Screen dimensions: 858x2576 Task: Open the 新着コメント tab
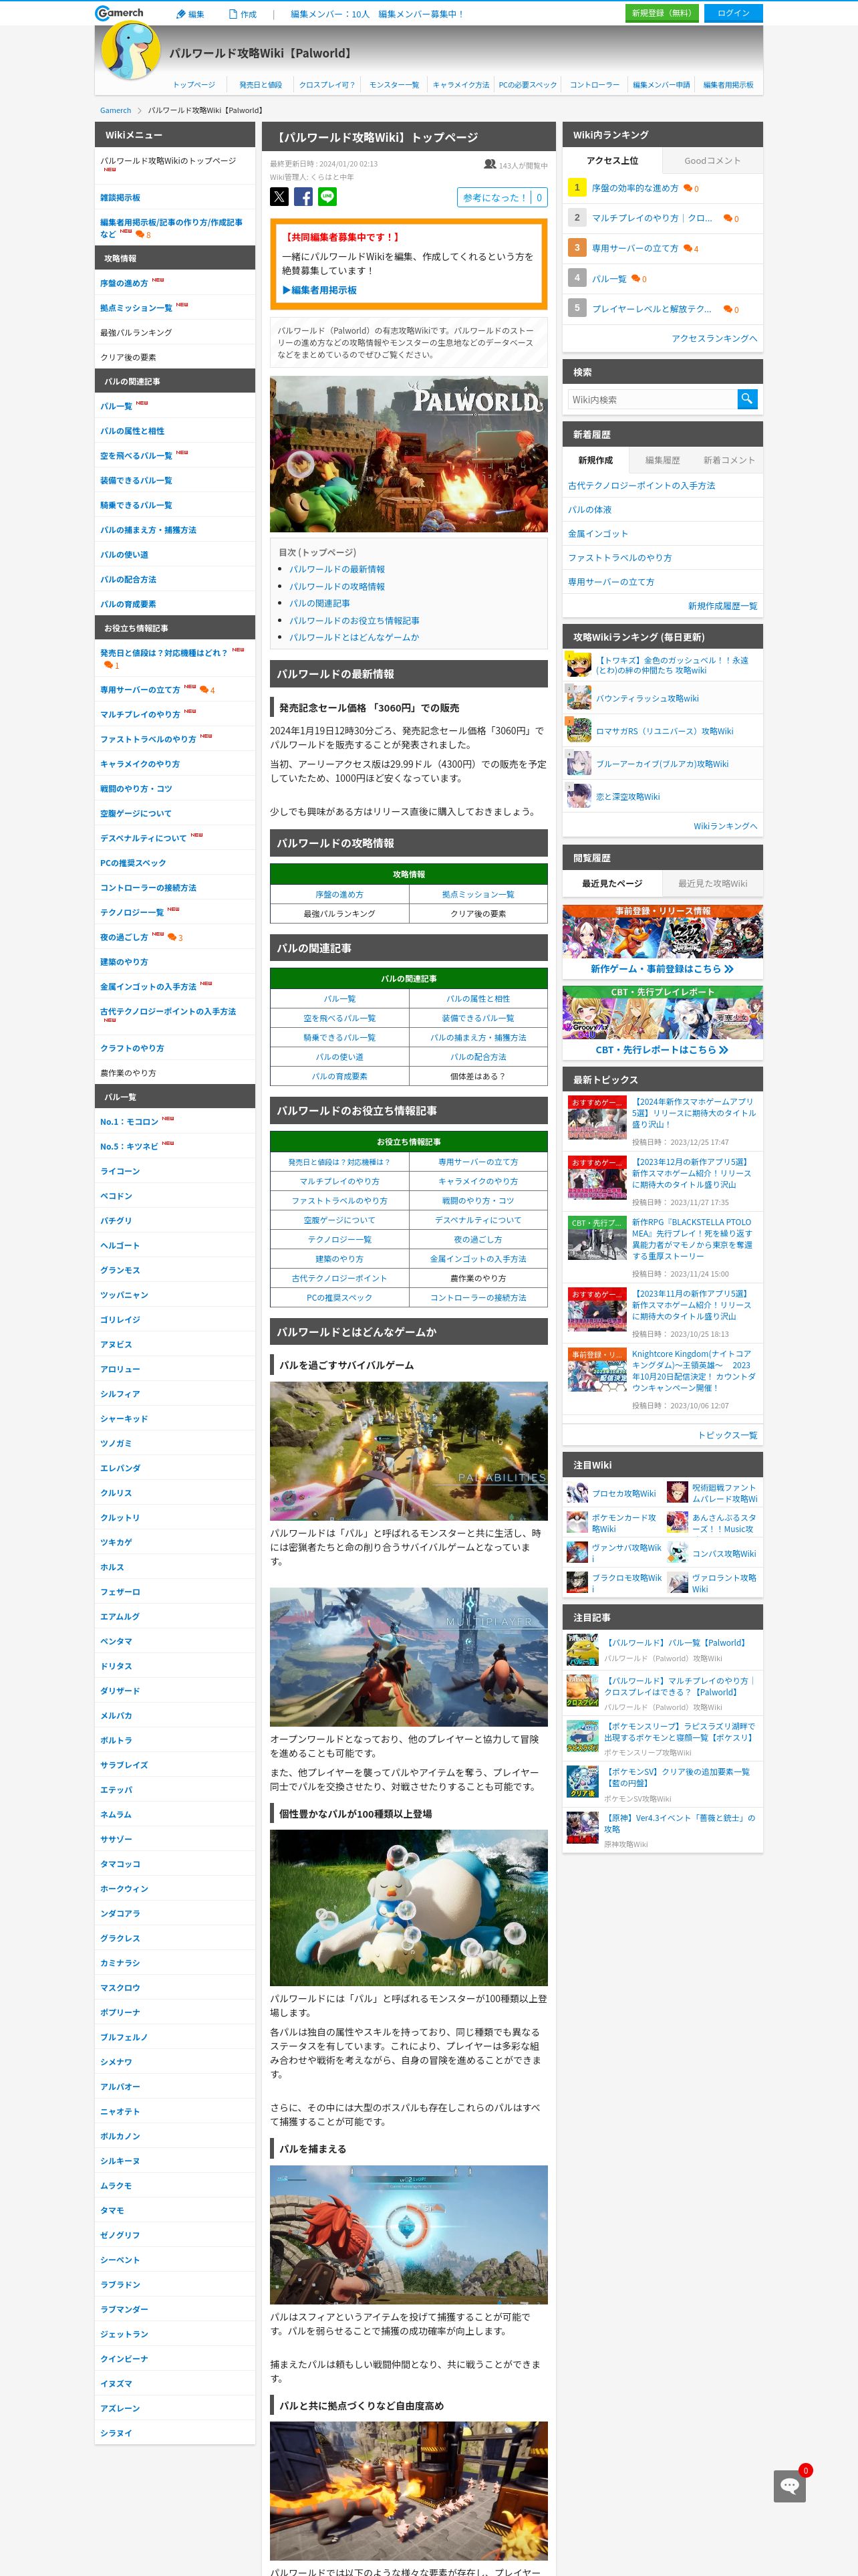click(x=729, y=460)
